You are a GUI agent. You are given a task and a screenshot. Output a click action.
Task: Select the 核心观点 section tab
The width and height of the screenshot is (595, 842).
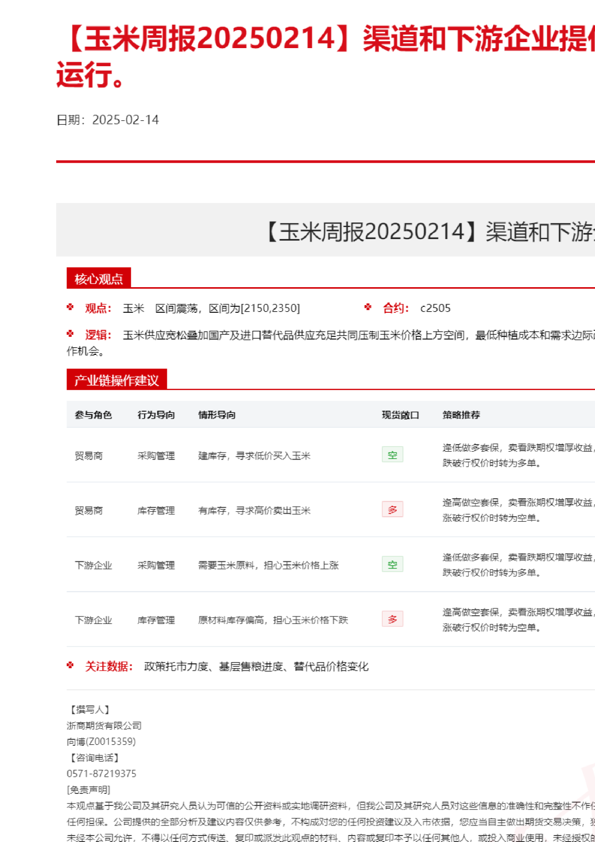click(x=99, y=279)
